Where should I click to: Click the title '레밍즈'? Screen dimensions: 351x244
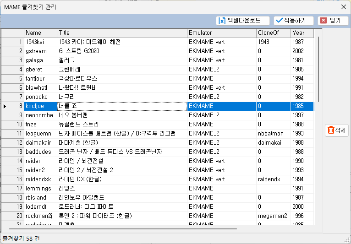pos(67,189)
